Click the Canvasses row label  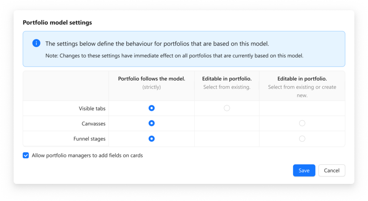pyautogui.click(x=93, y=124)
